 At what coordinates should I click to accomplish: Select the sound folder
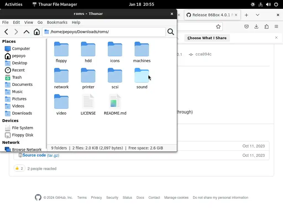[x=142, y=79]
